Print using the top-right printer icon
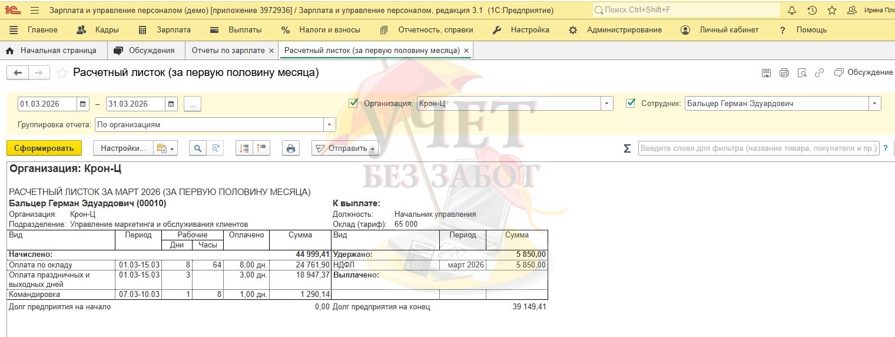The height and width of the screenshot is (337, 895). coord(784,73)
